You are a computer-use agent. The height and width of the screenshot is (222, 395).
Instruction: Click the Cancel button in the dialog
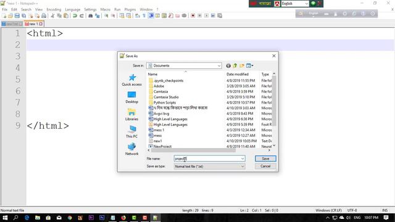click(265, 166)
